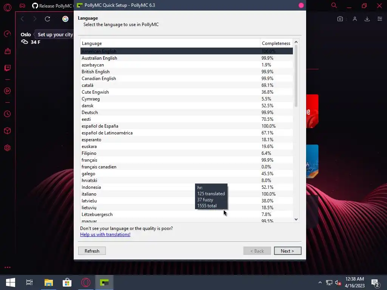Select Deutsch language row

coord(187,112)
